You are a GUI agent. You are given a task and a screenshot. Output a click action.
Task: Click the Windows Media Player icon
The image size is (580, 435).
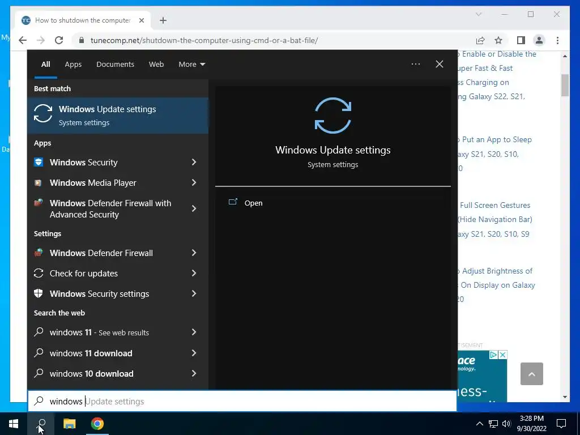point(38,183)
